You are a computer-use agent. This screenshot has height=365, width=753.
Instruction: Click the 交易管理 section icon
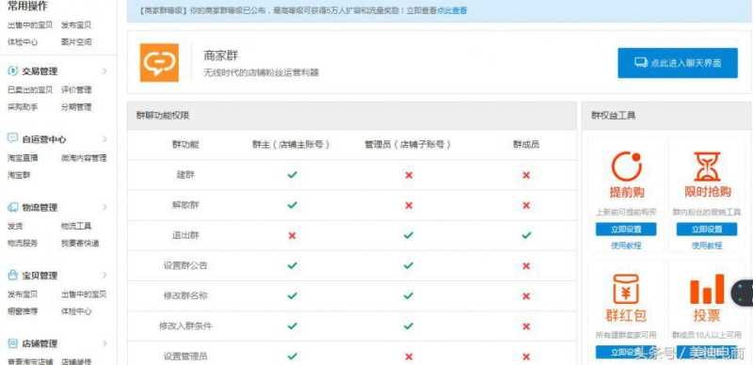(13, 71)
